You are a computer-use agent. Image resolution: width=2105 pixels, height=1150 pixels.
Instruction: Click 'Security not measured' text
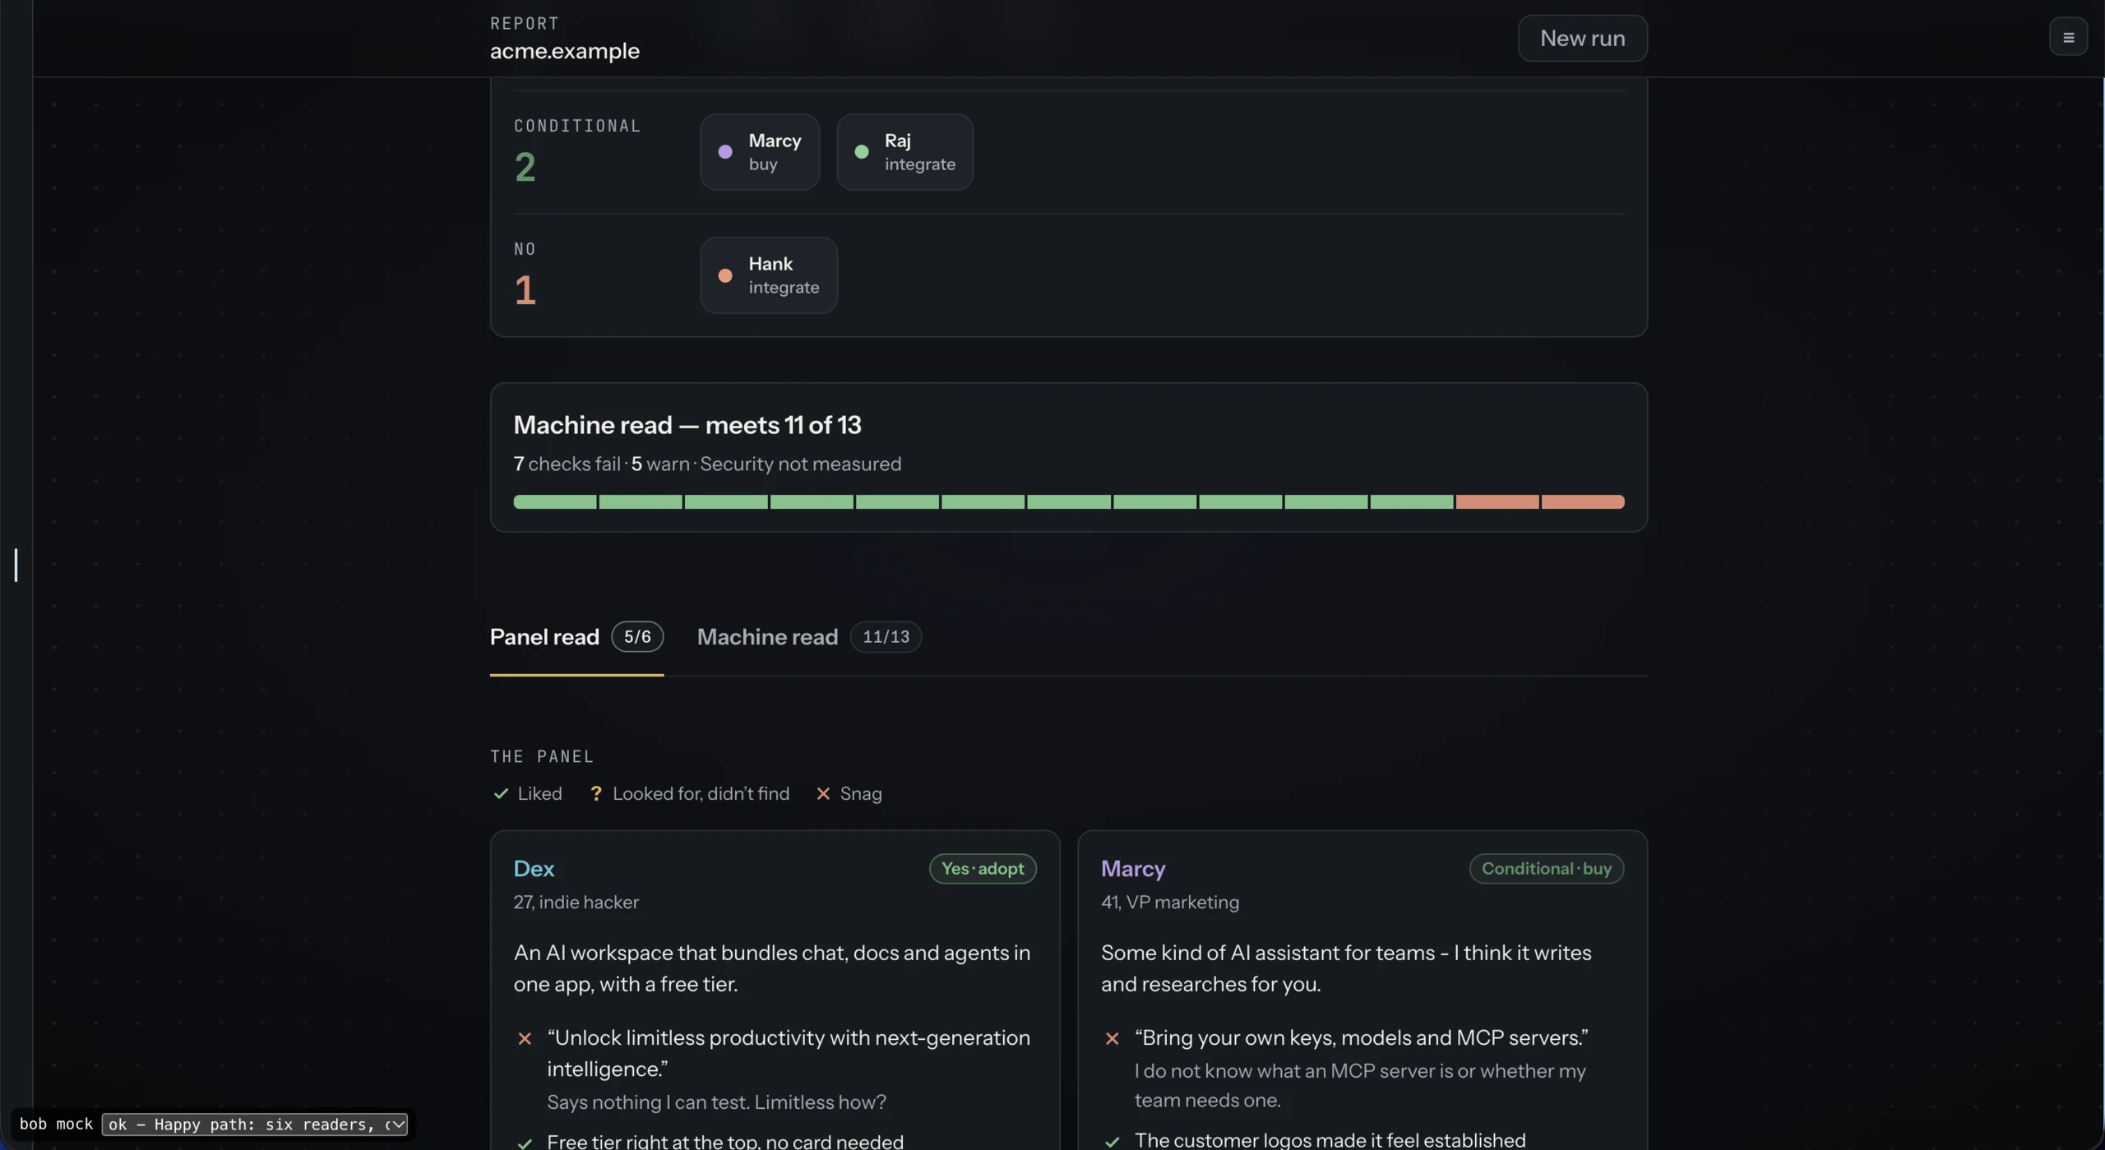800,464
